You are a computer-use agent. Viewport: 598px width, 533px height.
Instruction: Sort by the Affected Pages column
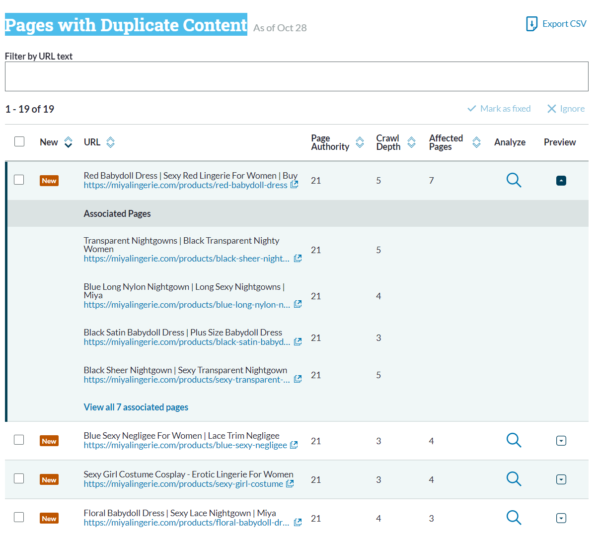[x=476, y=142]
